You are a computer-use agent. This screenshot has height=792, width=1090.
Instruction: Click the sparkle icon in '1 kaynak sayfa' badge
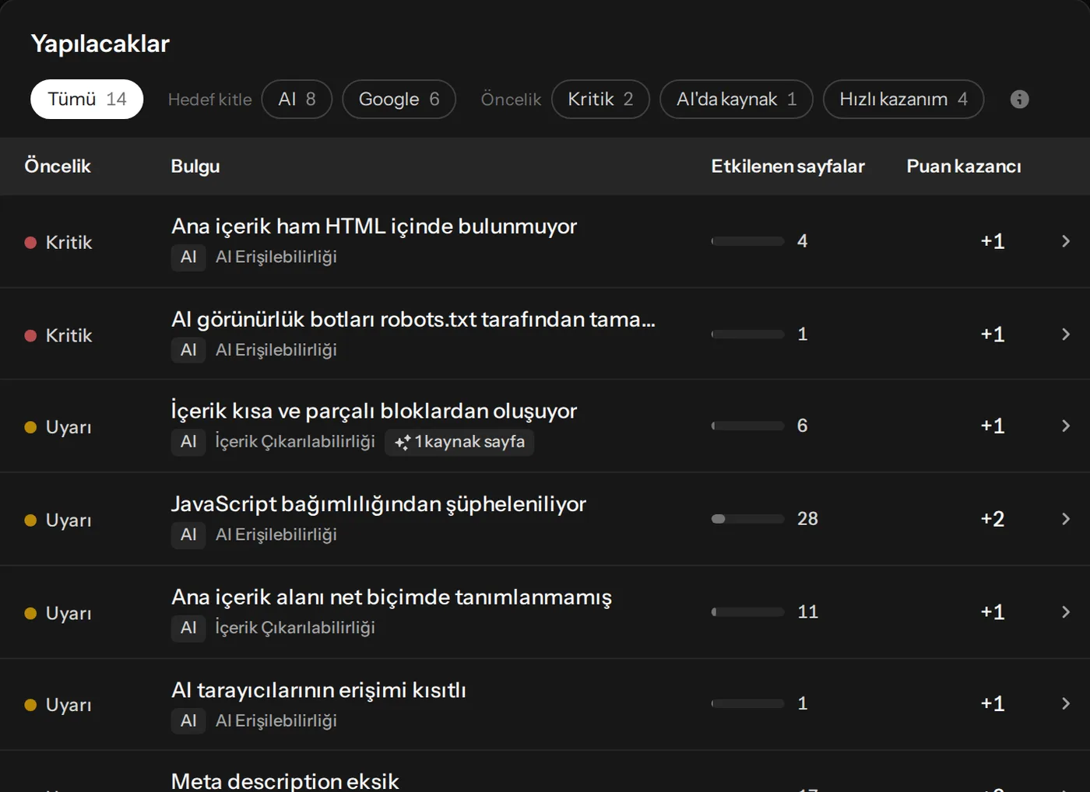pos(403,443)
